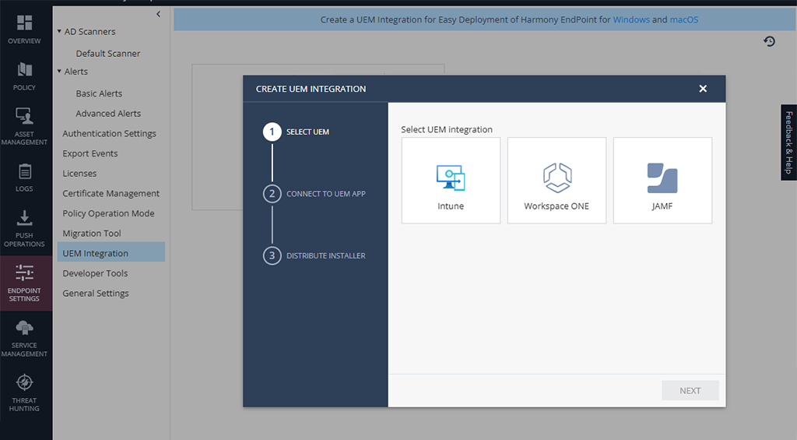
Task: Select the JAMF integration tile
Action: pos(662,180)
